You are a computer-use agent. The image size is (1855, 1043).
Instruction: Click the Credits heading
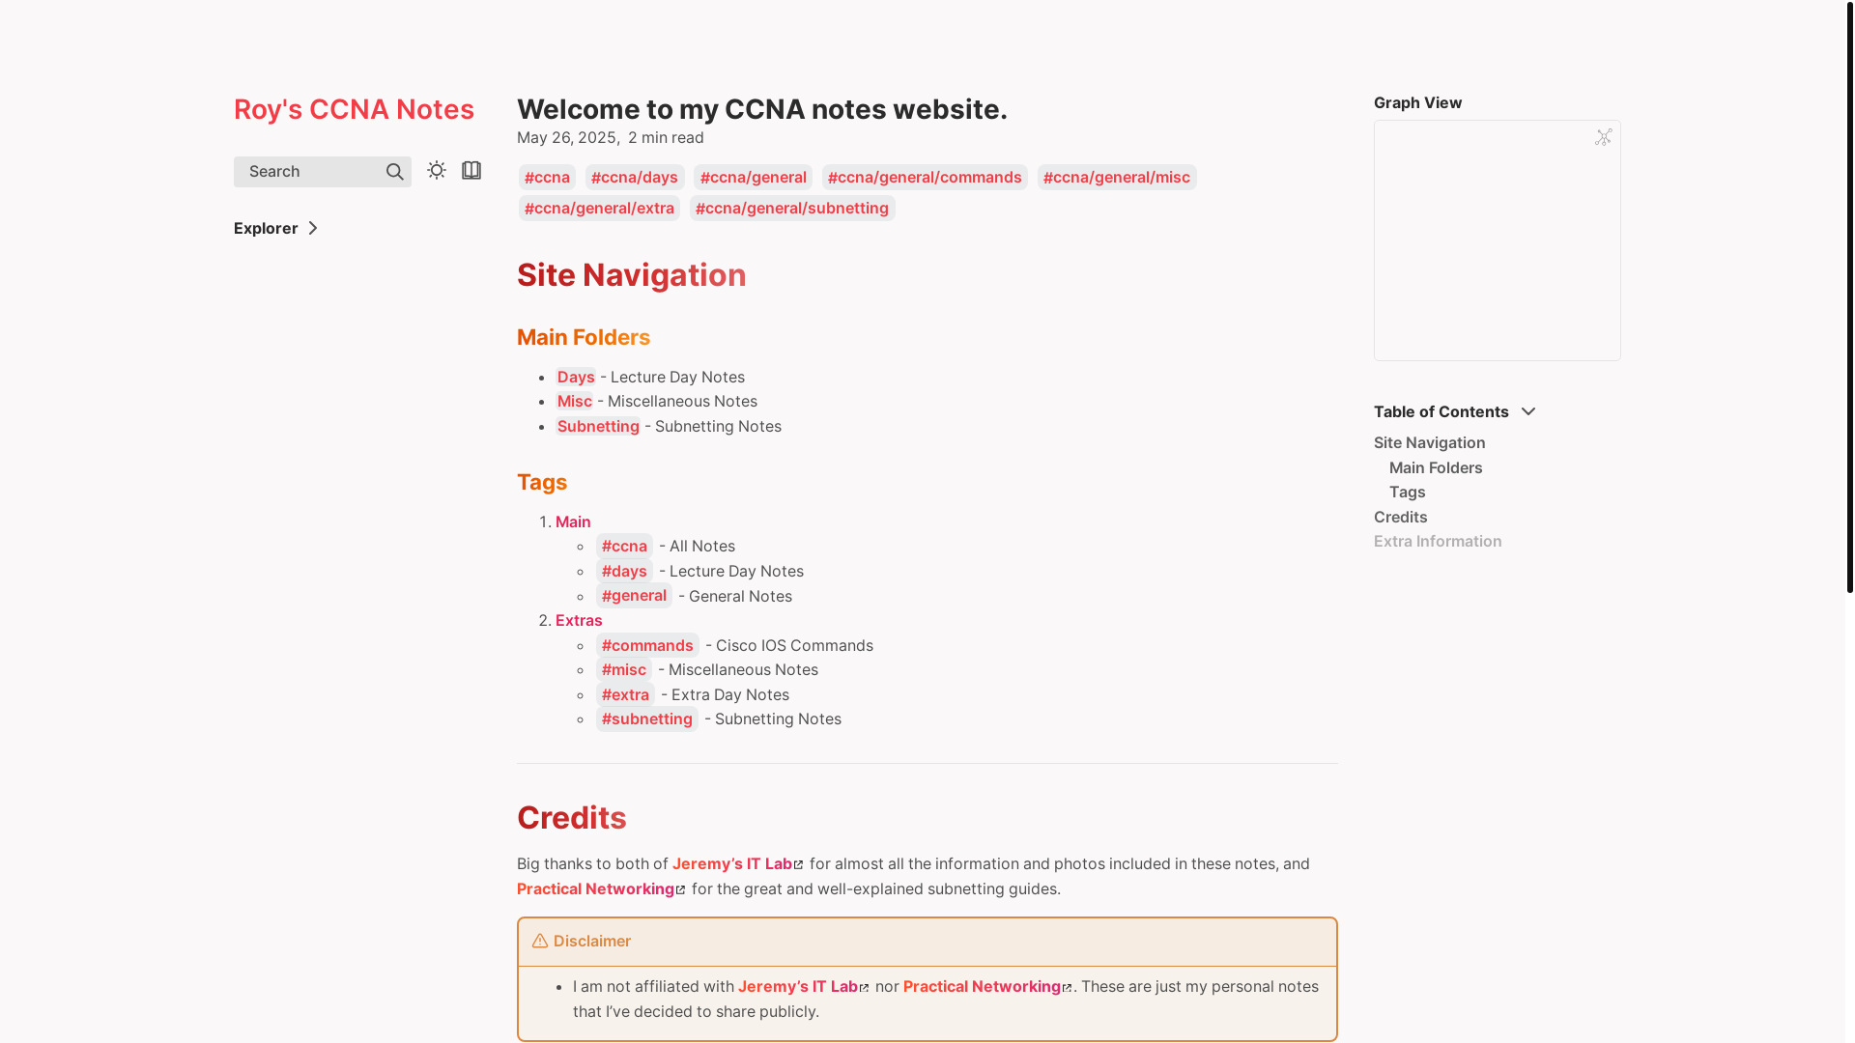572,818
